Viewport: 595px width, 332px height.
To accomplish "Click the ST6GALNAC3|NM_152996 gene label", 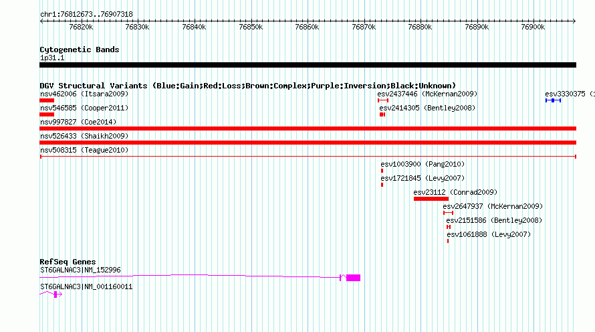I will tap(80, 270).
